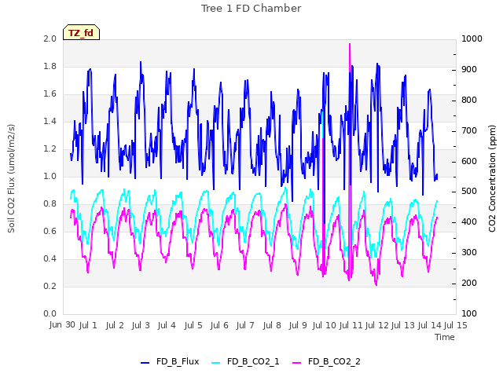Click the 300 ppm right axis label
This screenshot has height=377, width=503.
[x=469, y=253]
